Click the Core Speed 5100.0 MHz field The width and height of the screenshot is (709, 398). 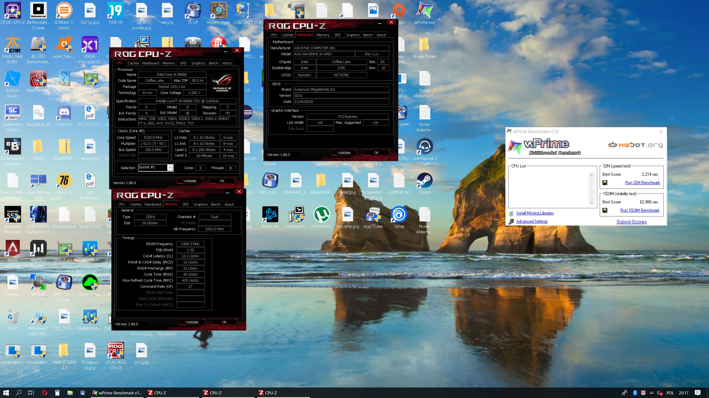tap(153, 137)
